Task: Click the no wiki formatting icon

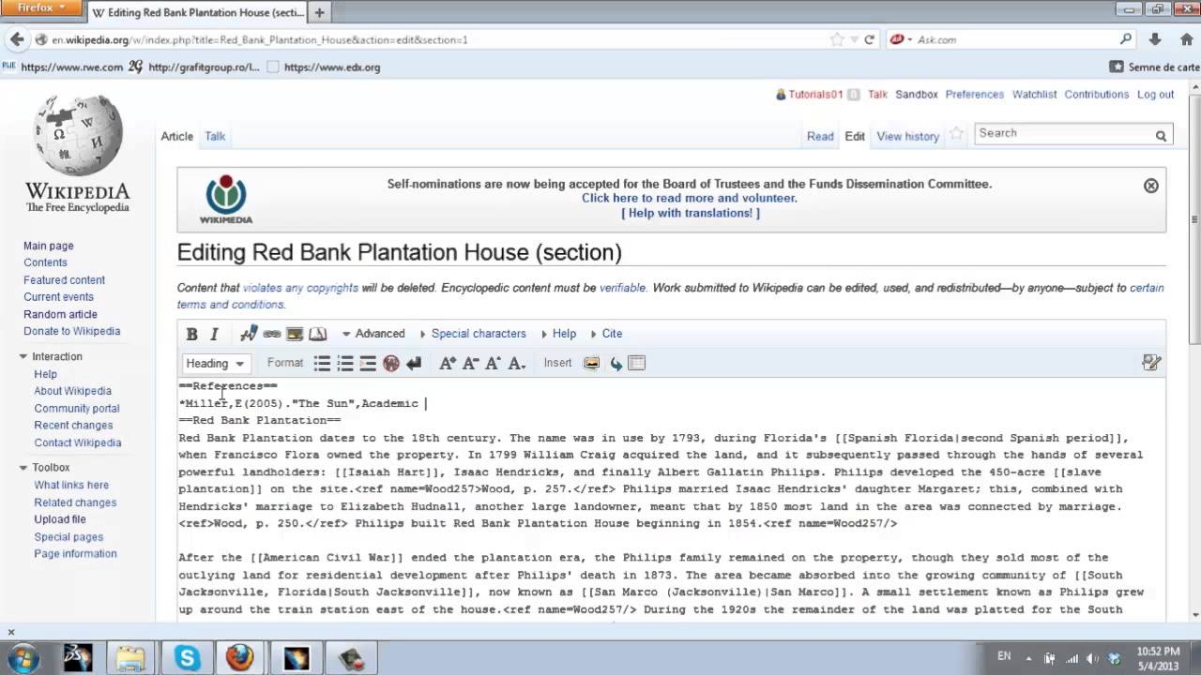Action: pyautogui.click(x=391, y=364)
